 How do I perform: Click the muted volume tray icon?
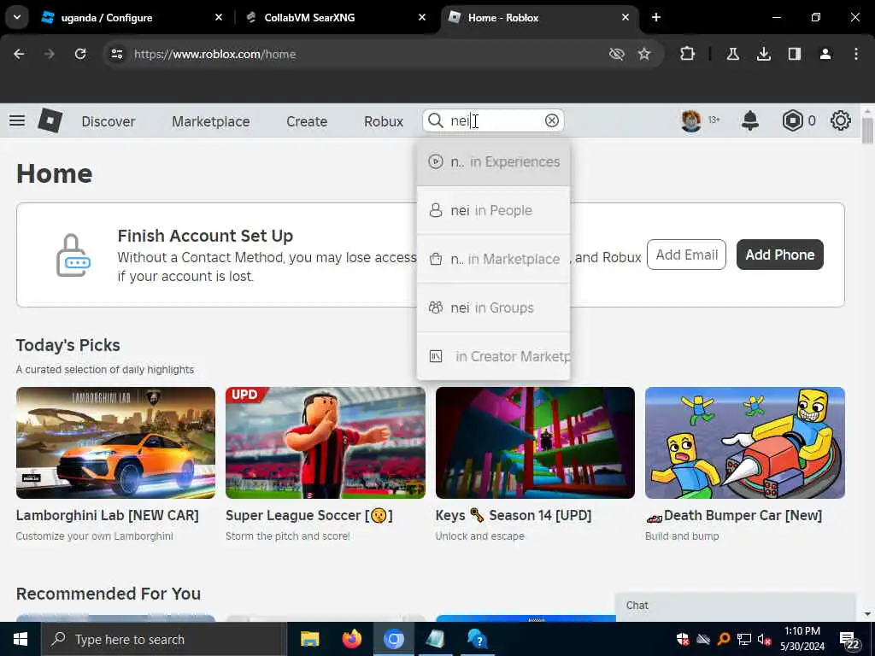(x=764, y=639)
